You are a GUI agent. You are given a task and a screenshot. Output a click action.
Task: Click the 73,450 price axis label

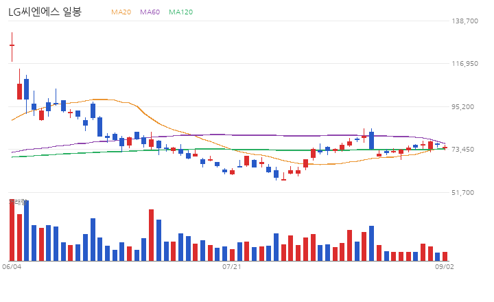tap(463, 150)
